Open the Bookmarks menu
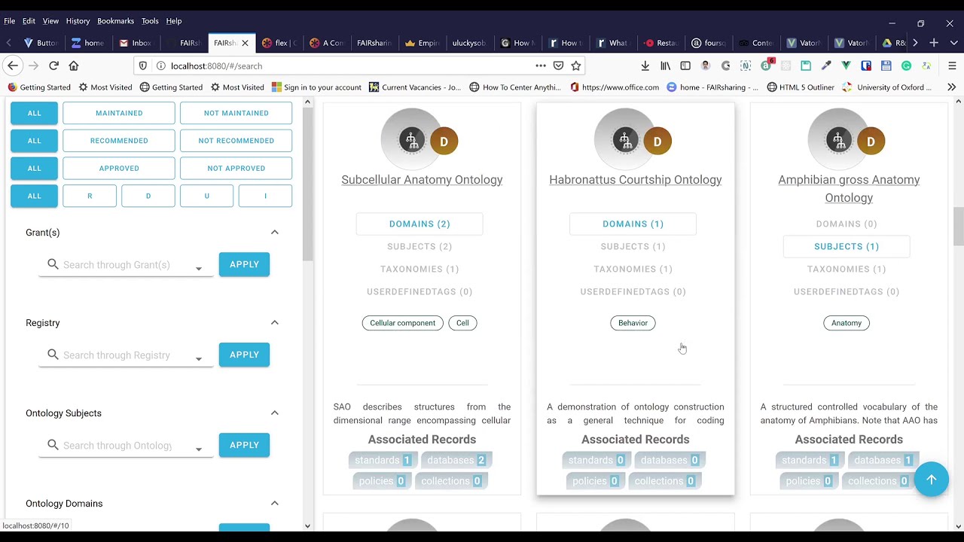964x542 pixels. tap(115, 21)
